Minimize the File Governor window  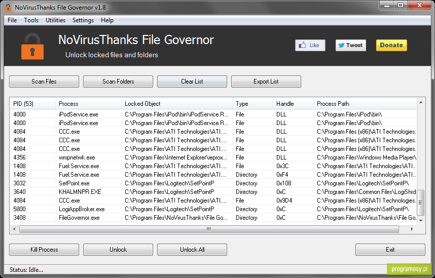387,5
